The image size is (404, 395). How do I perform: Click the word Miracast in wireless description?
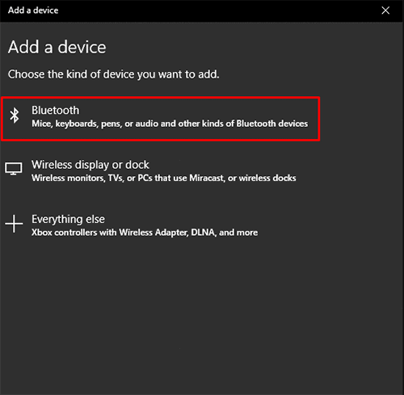click(x=207, y=178)
